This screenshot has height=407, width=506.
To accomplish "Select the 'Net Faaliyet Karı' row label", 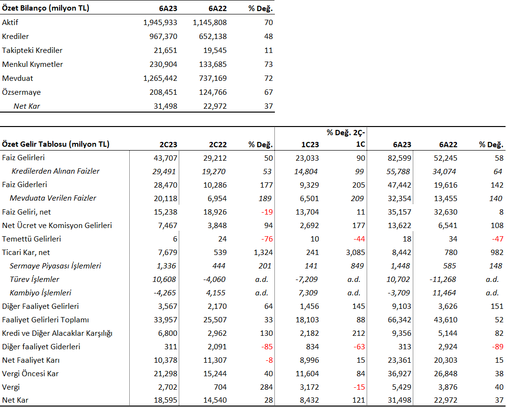I will 31,360.
